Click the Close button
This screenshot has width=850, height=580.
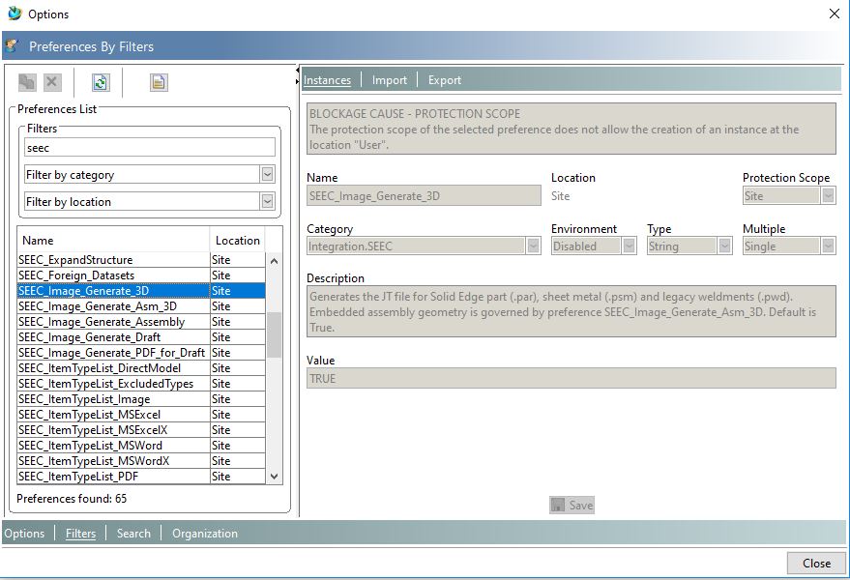(x=815, y=563)
